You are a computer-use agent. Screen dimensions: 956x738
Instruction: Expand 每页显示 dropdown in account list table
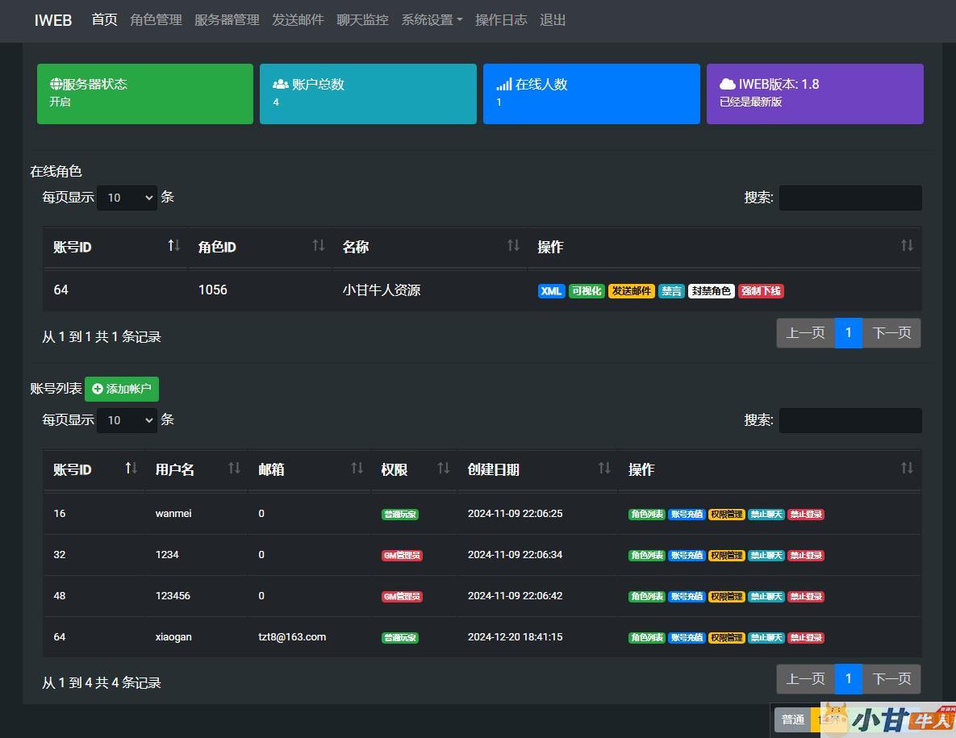(x=127, y=420)
